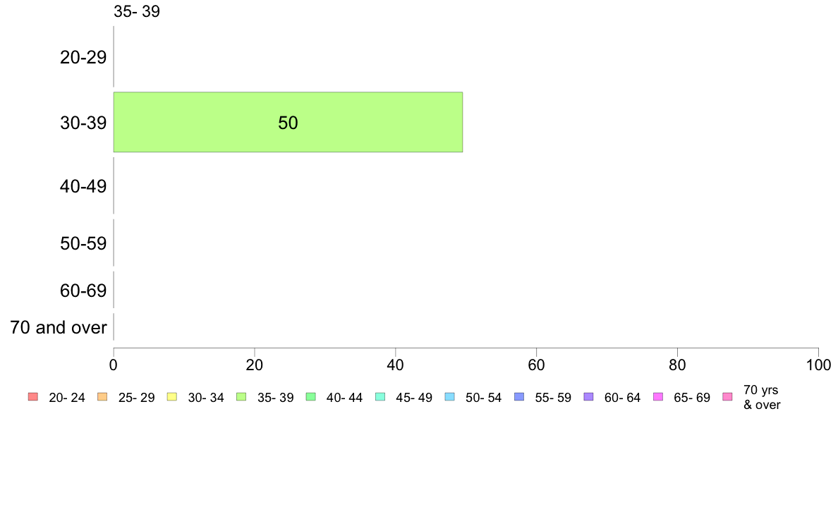Click the 50- 54 sky blue legend swatch
Image resolution: width=838 pixels, height=519 pixels.
pyautogui.click(x=450, y=396)
